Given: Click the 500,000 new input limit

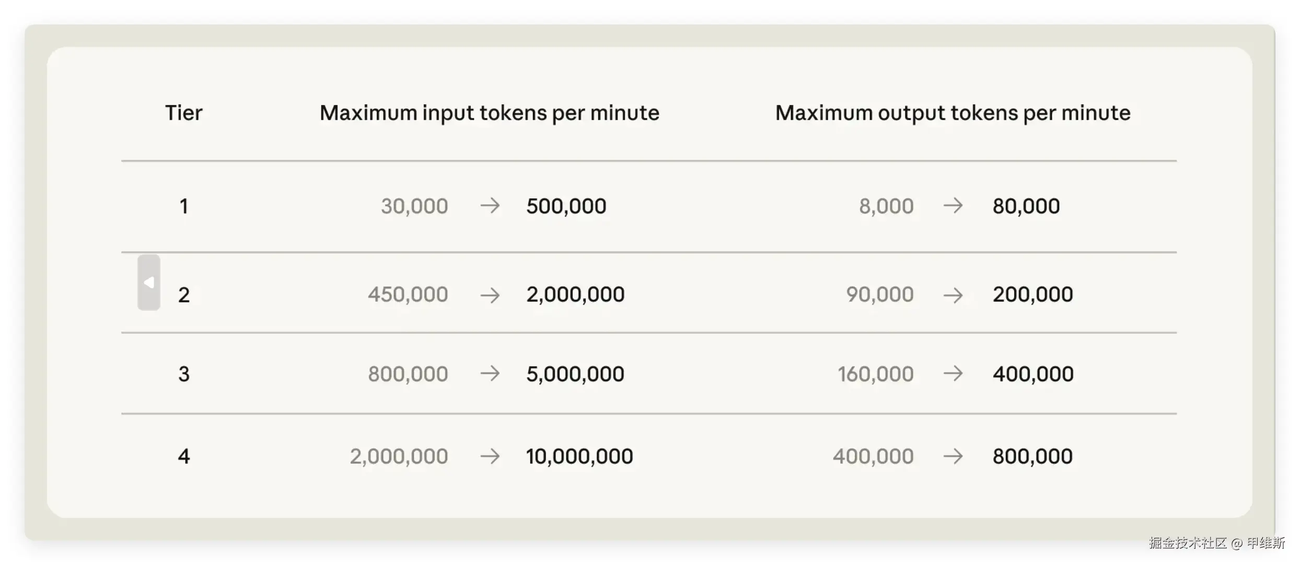Looking at the screenshot, I should point(566,206).
